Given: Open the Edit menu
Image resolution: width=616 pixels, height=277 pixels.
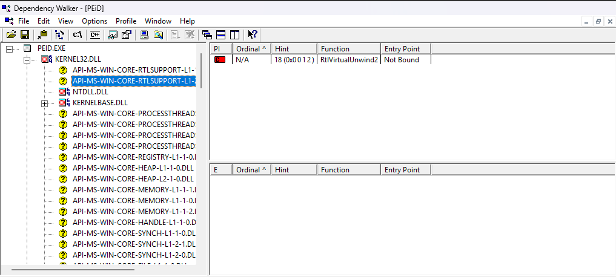Looking at the screenshot, I should coord(44,21).
